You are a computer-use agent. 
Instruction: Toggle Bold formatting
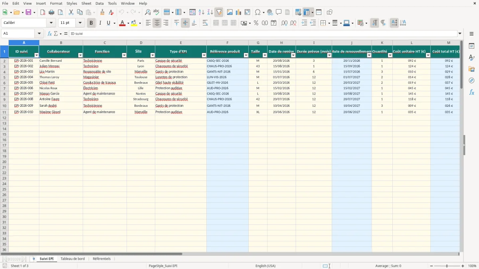(x=91, y=23)
